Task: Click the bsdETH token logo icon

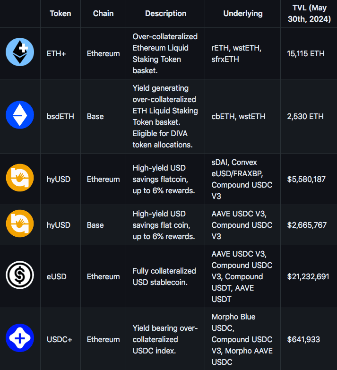Action: (x=20, y=115)
